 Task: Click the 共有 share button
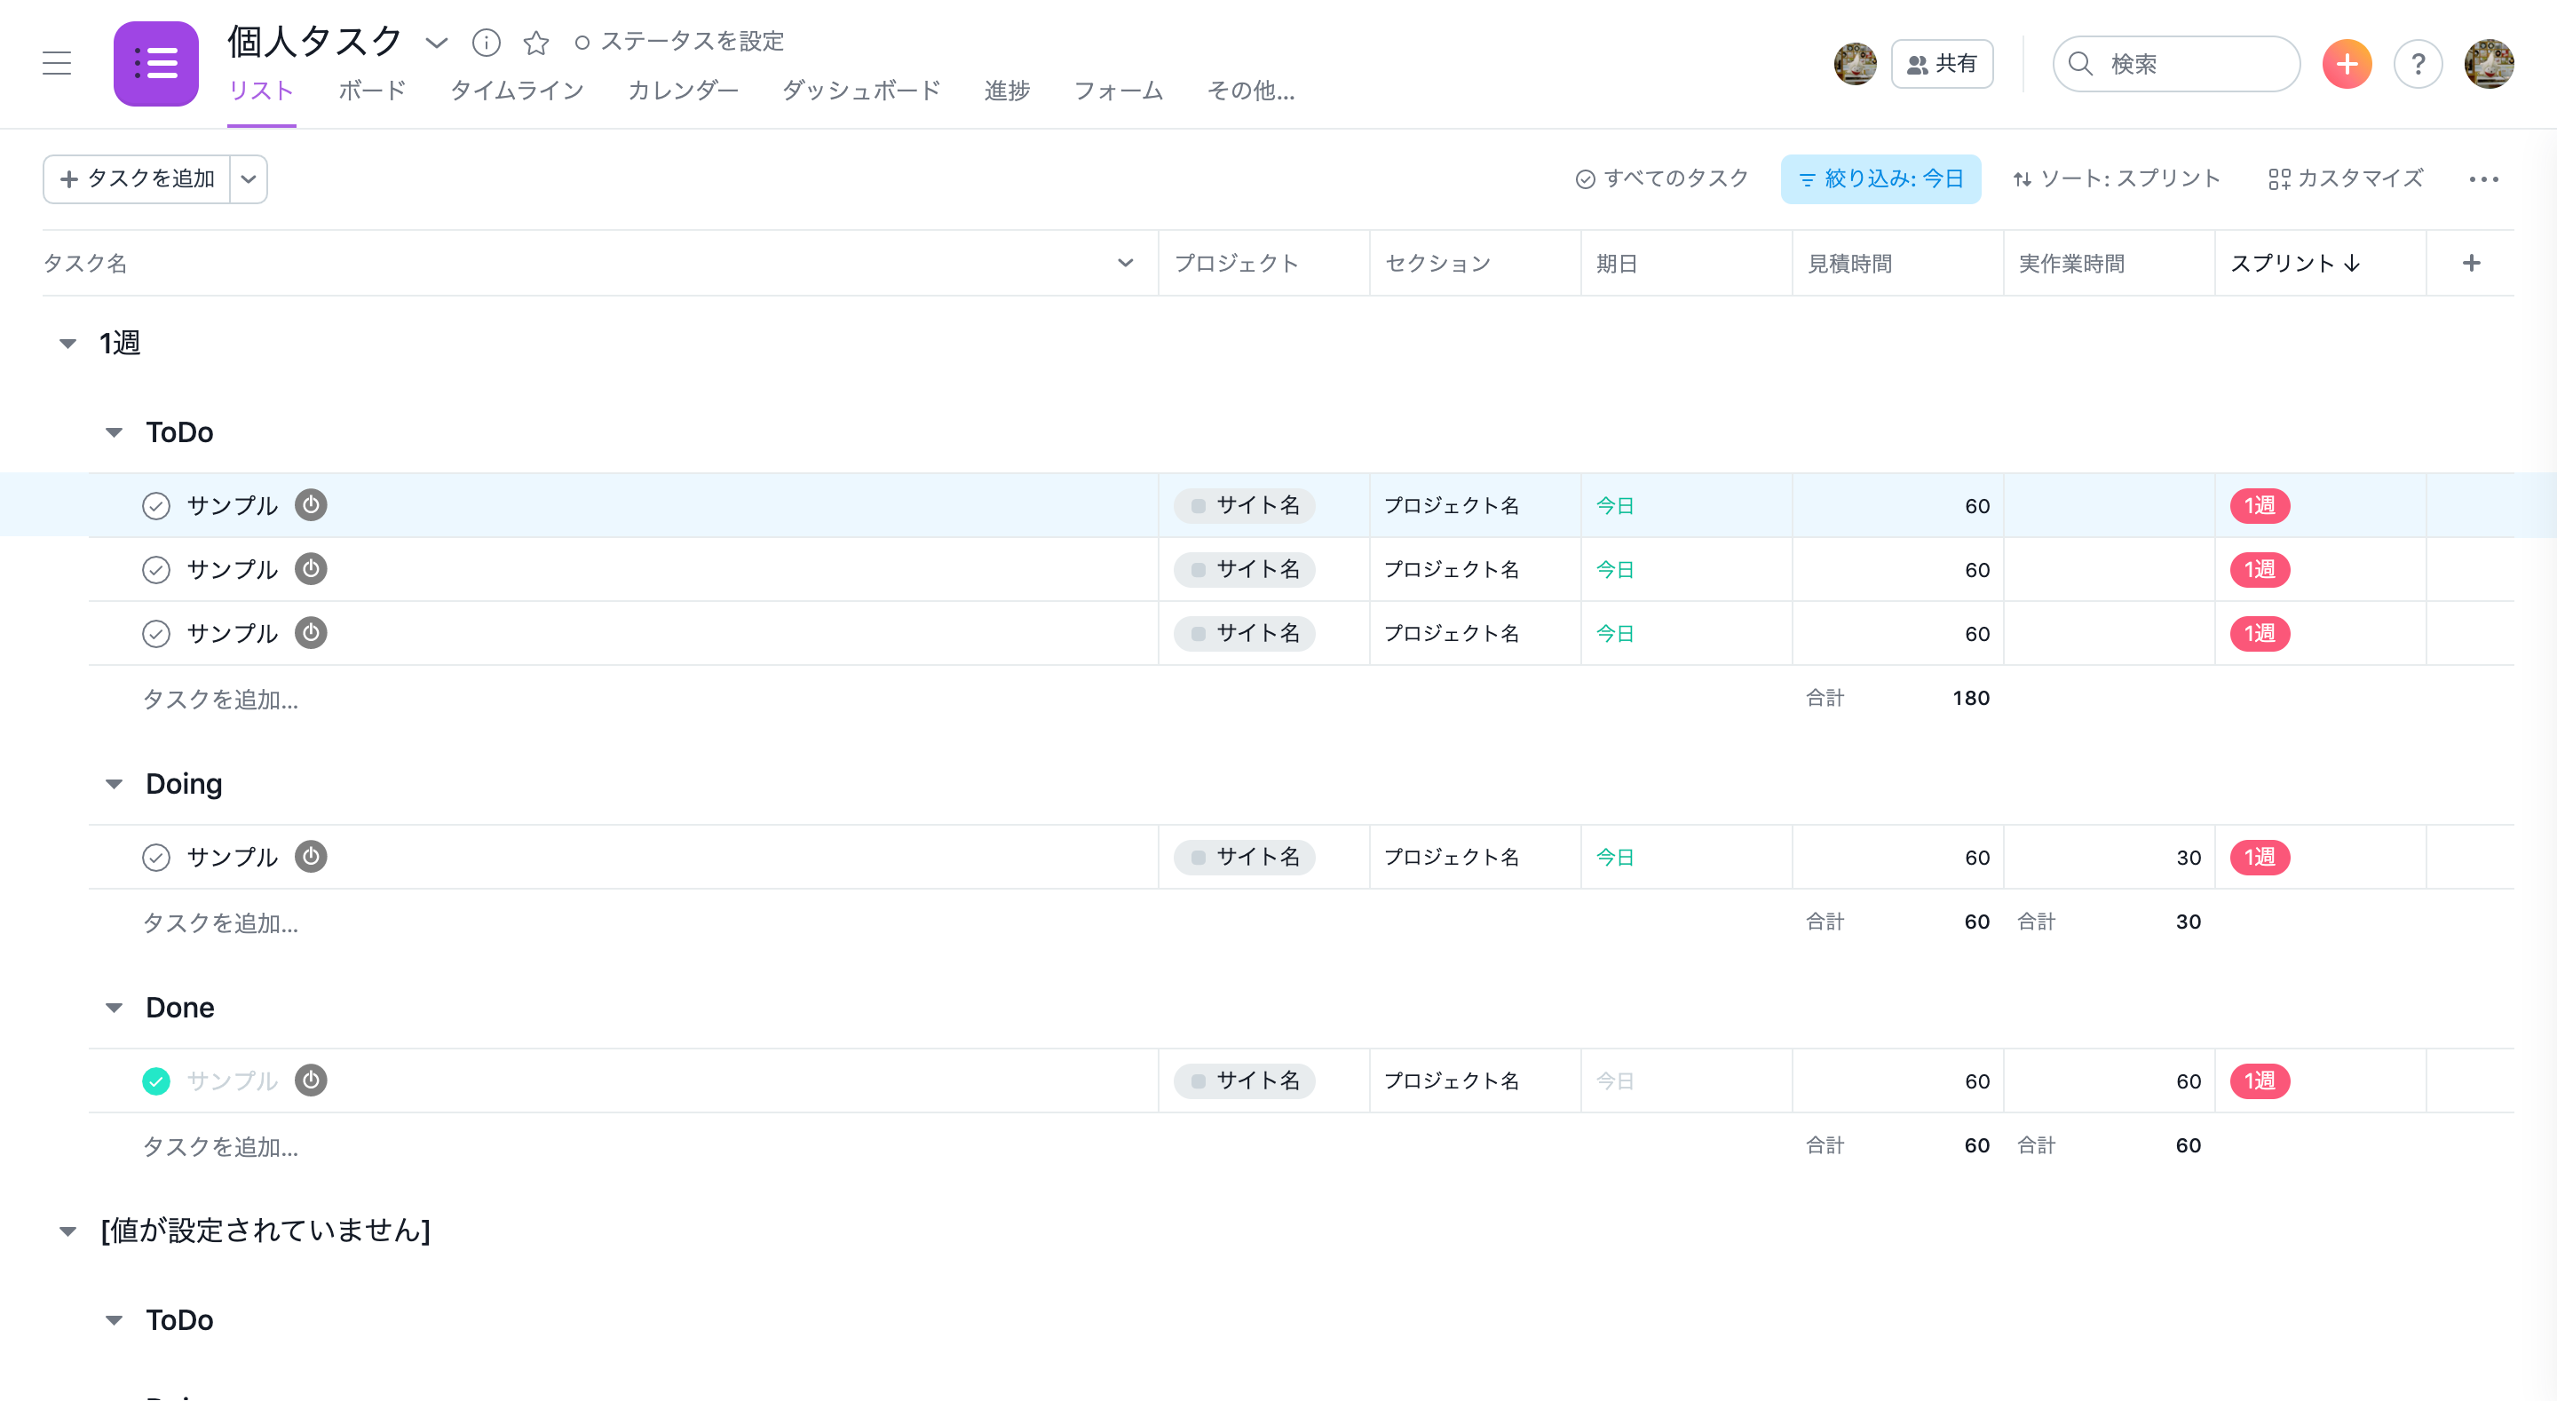point(1942,65)
